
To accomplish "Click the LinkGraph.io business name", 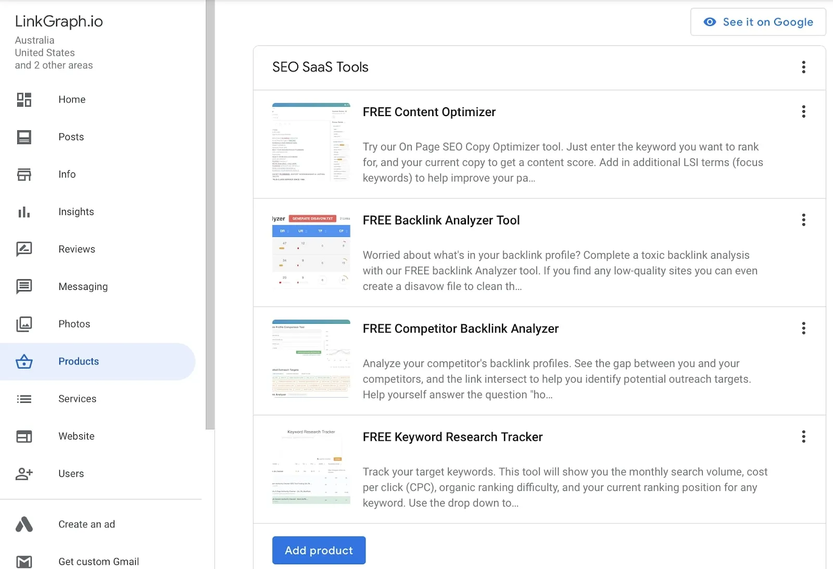I will tap(59, 21).
